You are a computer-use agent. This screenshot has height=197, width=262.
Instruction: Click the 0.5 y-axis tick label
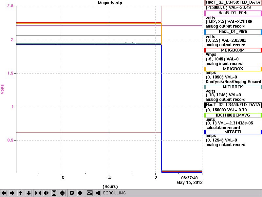[10, 140]
